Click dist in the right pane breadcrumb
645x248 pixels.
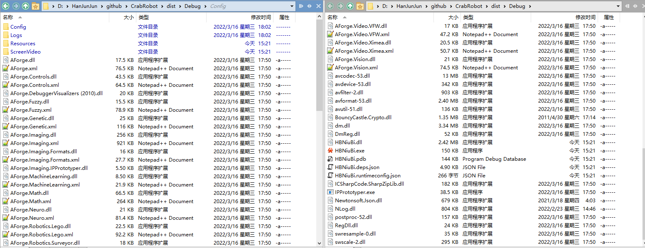tap(496, 6)
